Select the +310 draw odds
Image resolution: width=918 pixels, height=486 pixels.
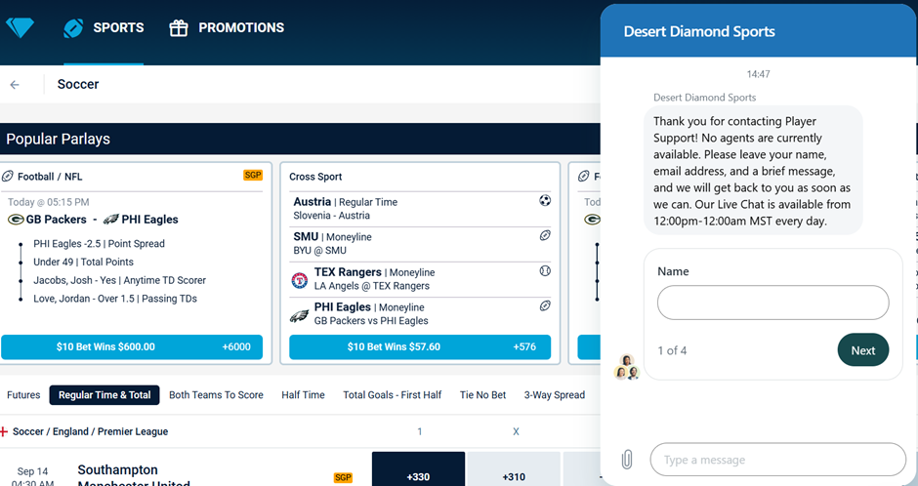tap(514, 469)
